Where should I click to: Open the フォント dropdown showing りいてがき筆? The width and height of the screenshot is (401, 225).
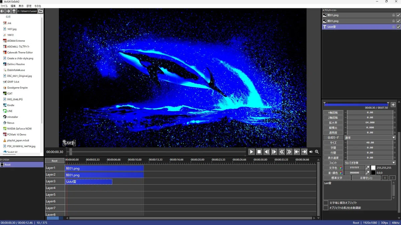370,163
